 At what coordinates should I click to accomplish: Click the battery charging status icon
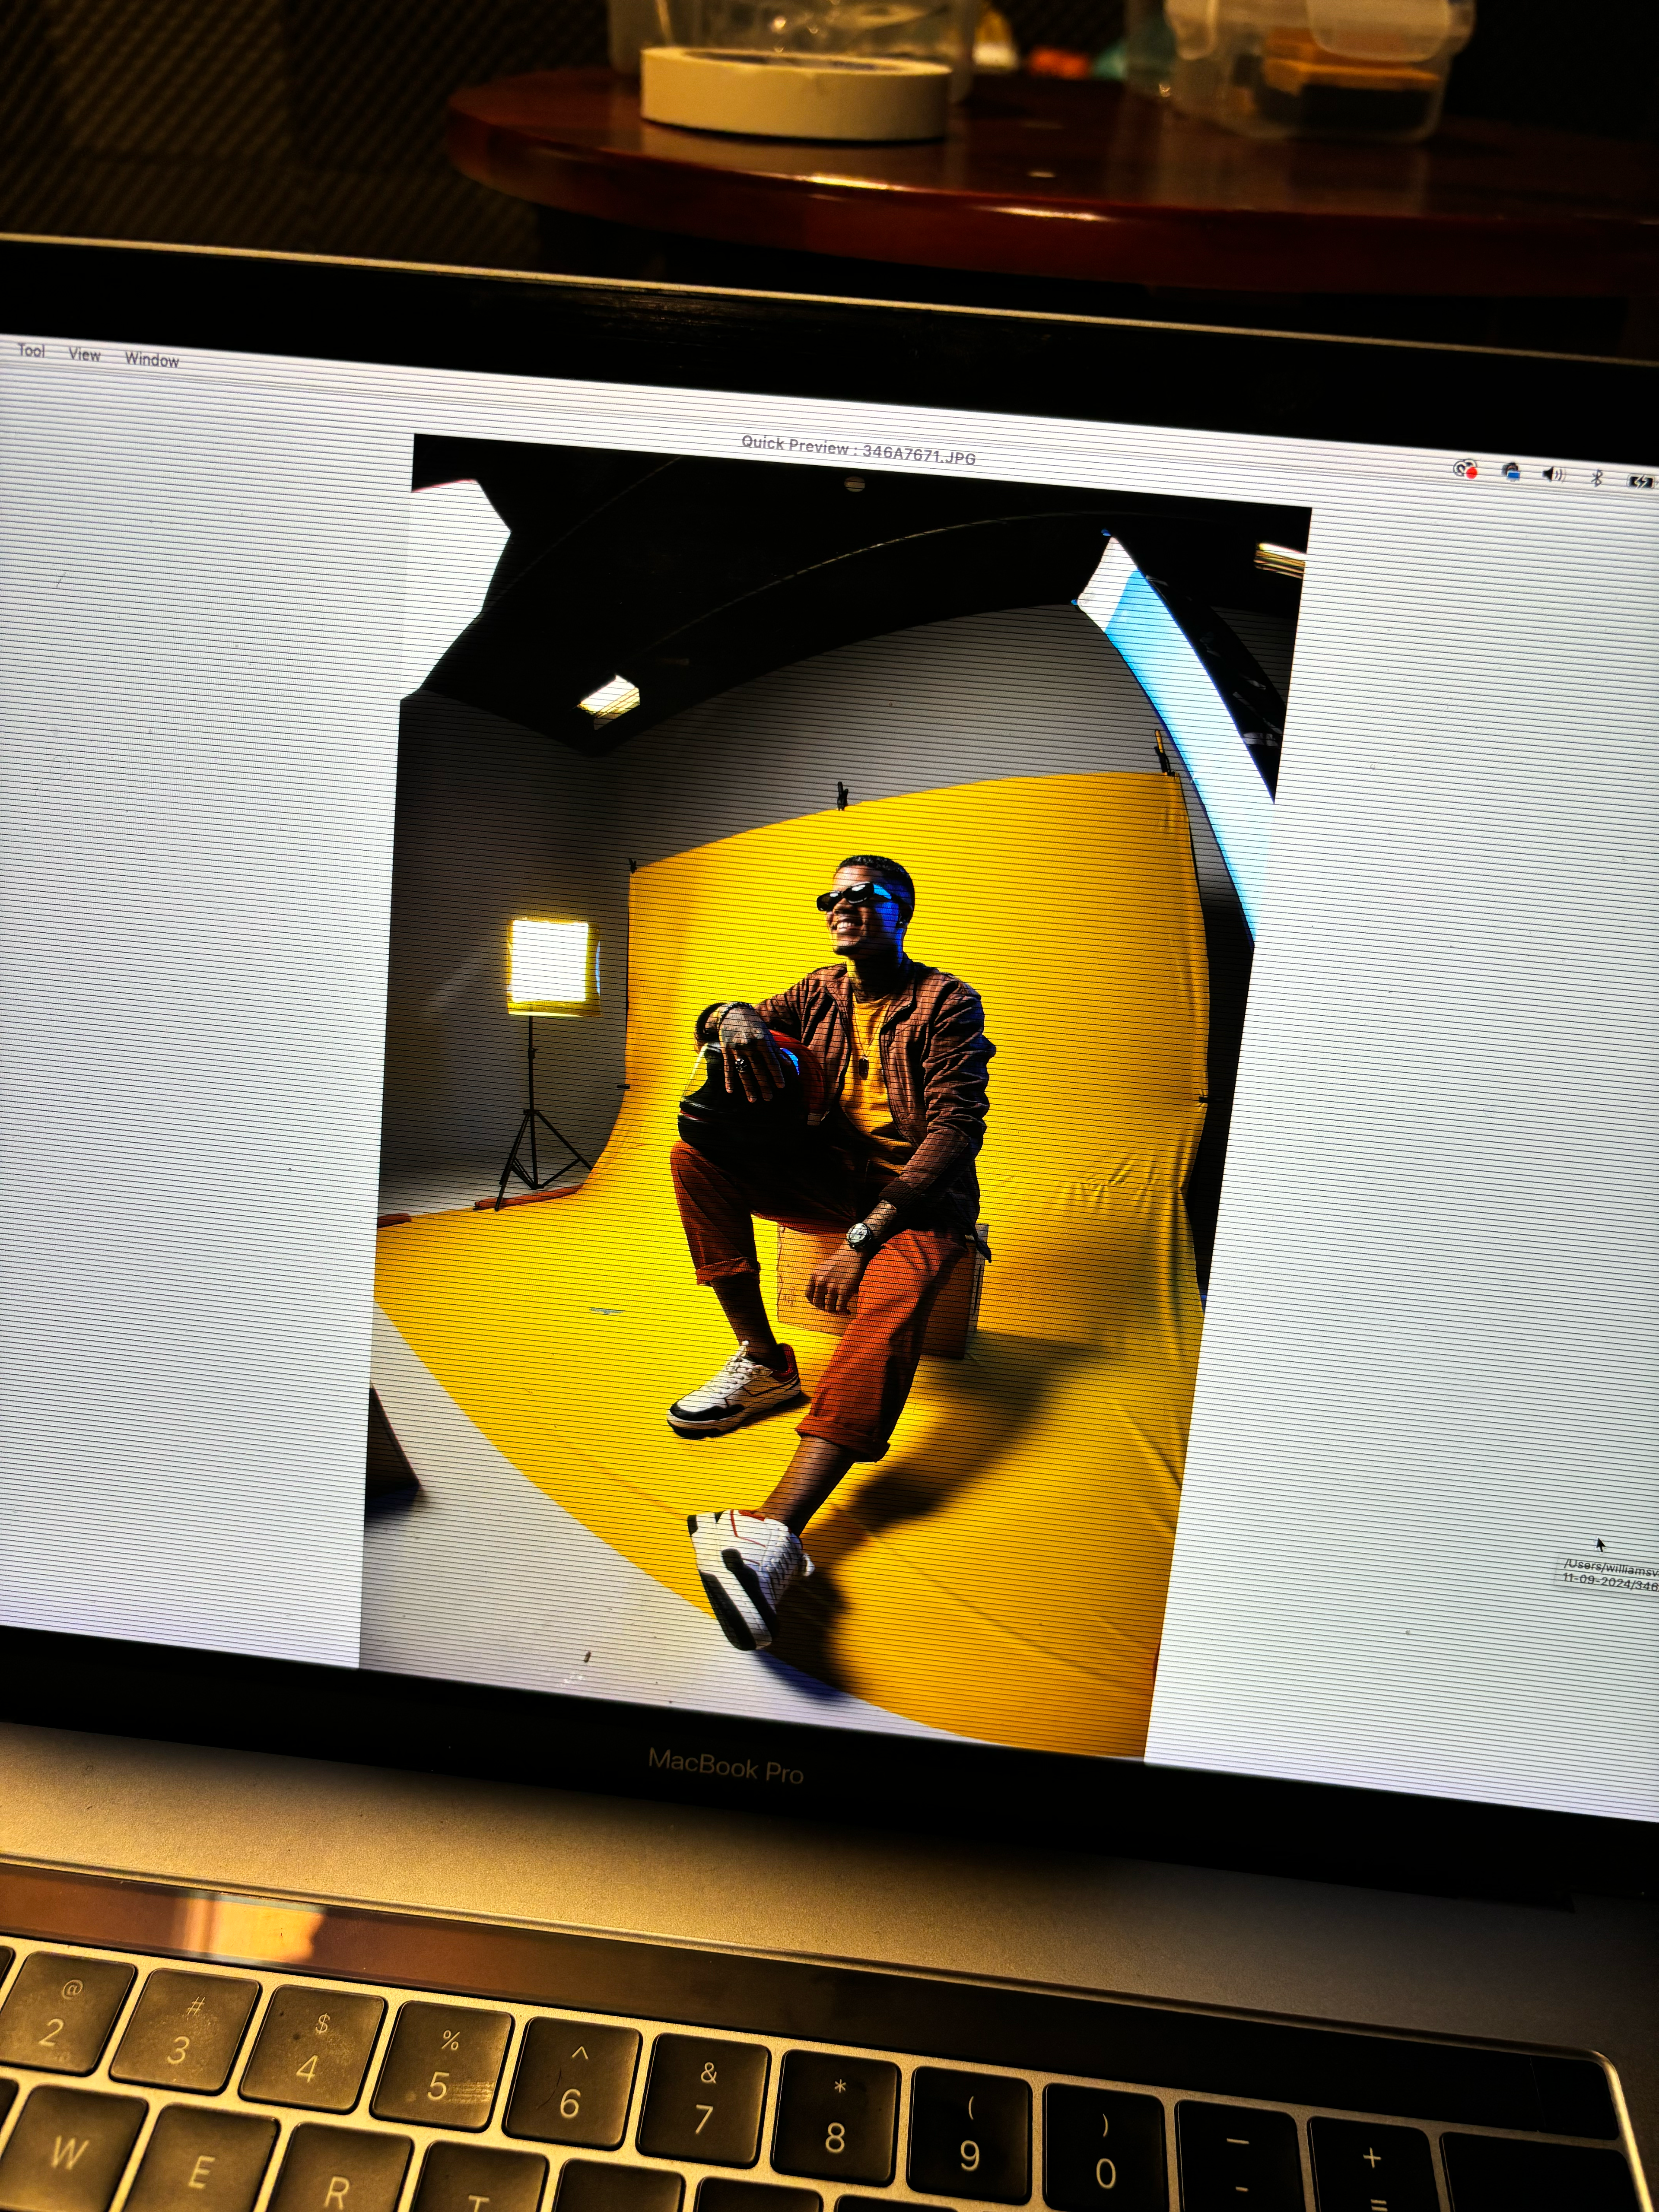click(x=1640, y=481)
